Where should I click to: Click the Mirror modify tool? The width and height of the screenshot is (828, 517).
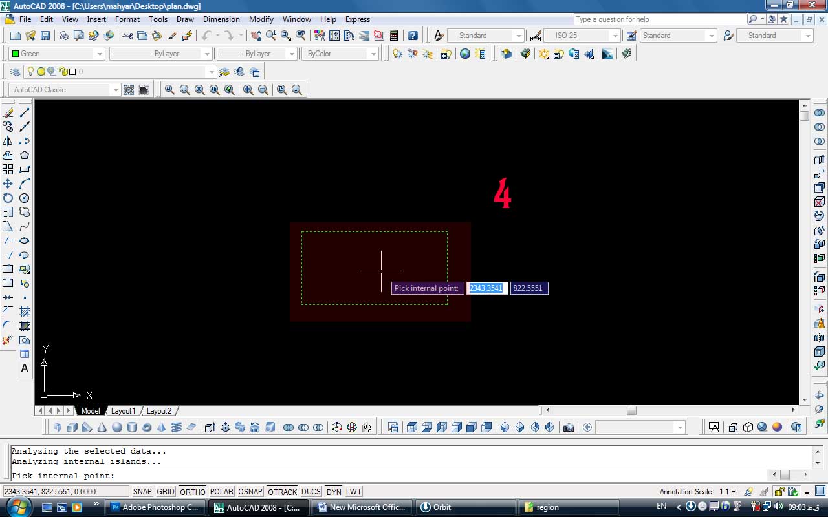pos(8,141)
